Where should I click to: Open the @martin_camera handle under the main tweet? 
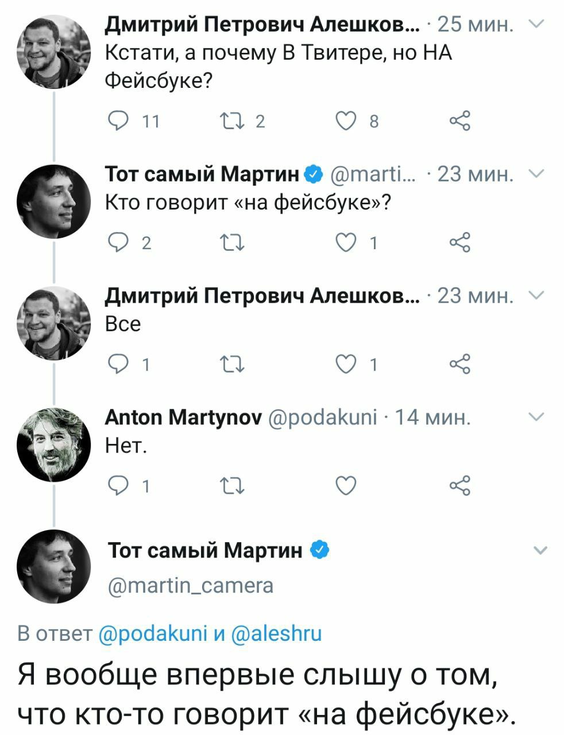[x=191, y=585]
